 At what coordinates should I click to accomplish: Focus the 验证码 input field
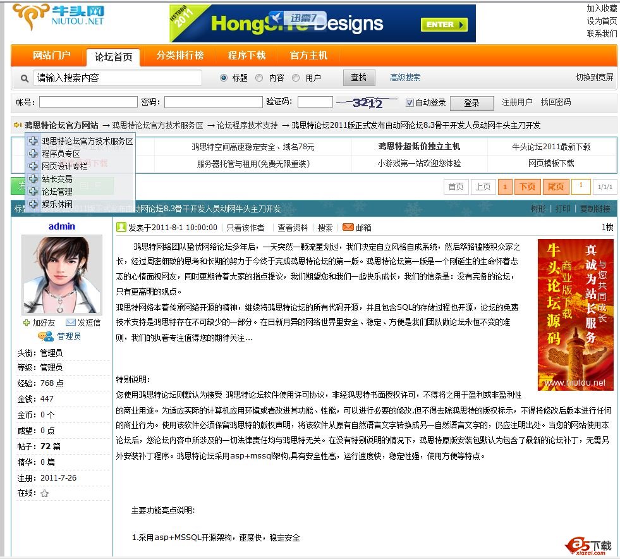pos(315,102)
